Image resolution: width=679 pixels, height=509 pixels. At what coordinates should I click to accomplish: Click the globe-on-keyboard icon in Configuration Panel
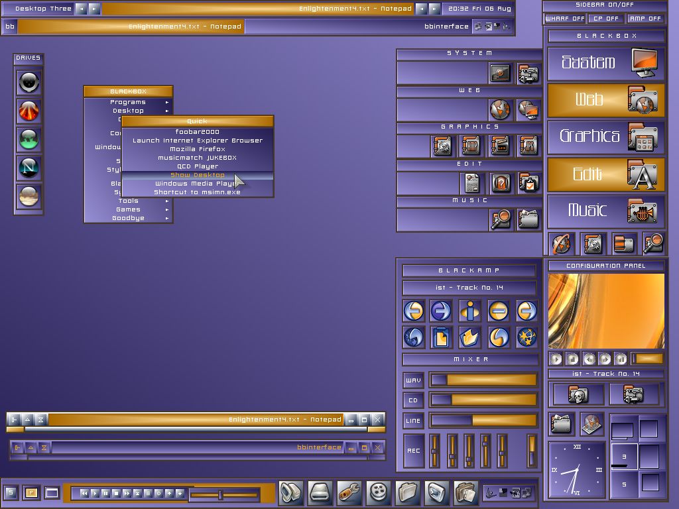point(591,424)
